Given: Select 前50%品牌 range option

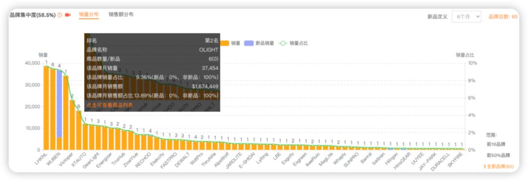Looking at the screenshot, I should (x=498, y=156).
